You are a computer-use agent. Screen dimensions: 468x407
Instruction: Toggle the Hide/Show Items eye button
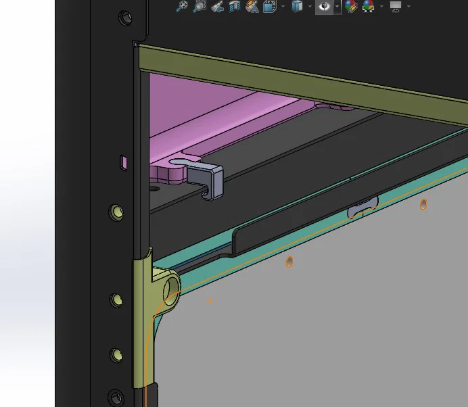[x=324, y=7]
